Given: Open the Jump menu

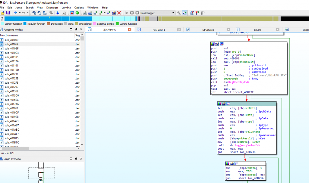Looking at the screenshot, I should point(19,8).
